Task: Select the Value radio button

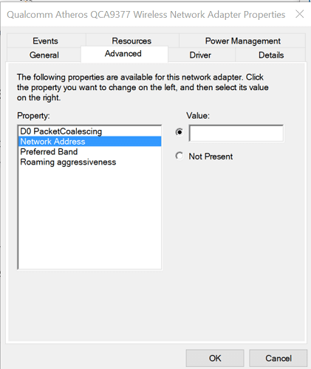Action: [x=180, y=132]
